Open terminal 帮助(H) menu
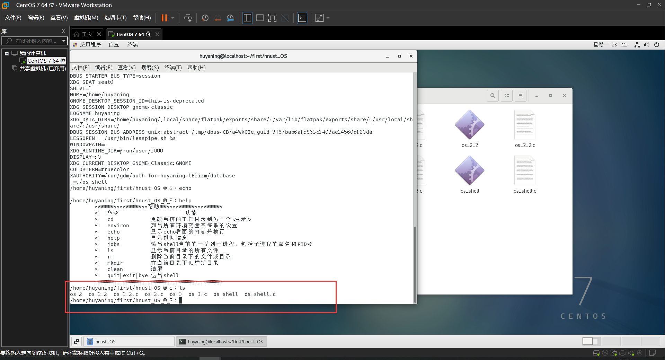Image resolution: width=665 pixels, height=360 pixels. click(196, 67)
